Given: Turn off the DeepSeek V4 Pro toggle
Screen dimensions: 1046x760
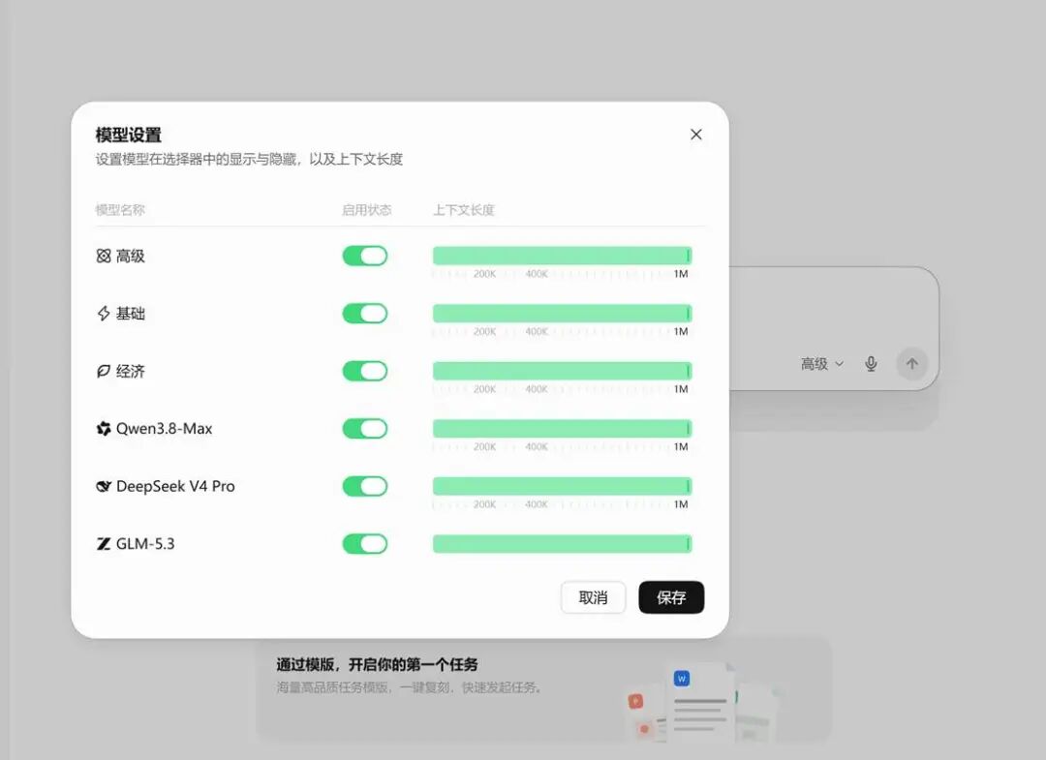Looking at the screenshot, I should click(x=365, y=487).
